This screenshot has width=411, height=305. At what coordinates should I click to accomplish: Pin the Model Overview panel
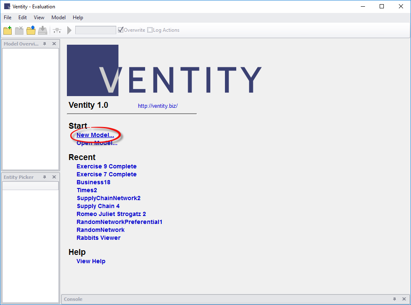tap(45, 44)
